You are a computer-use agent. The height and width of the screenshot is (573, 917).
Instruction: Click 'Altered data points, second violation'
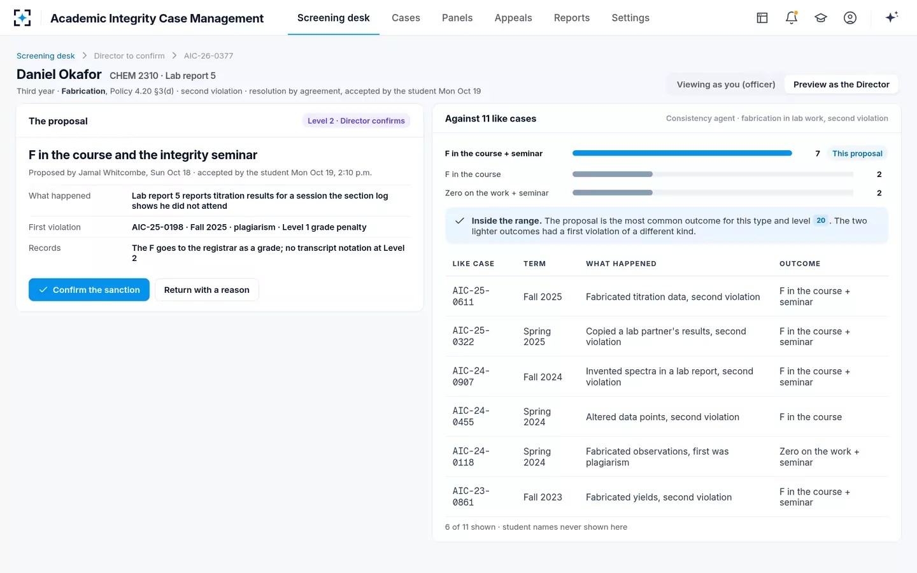pos(662,417)
